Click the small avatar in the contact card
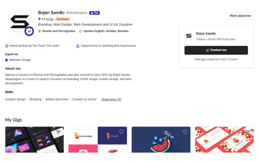The height and width of the screenshot is (162, 260). 189,36
